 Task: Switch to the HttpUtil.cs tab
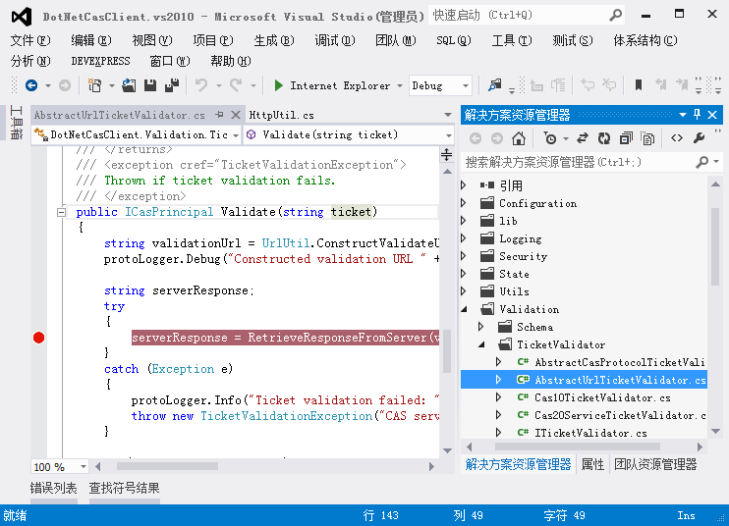pyautogui.click(x=282, y=115)
